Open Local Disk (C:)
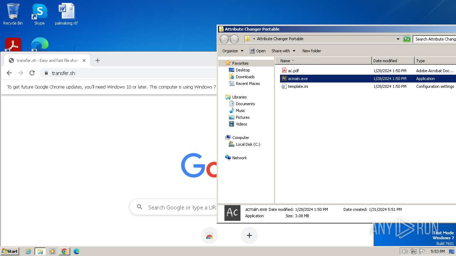The width and height of the screenshot is (456, 256). pos(248,144)
